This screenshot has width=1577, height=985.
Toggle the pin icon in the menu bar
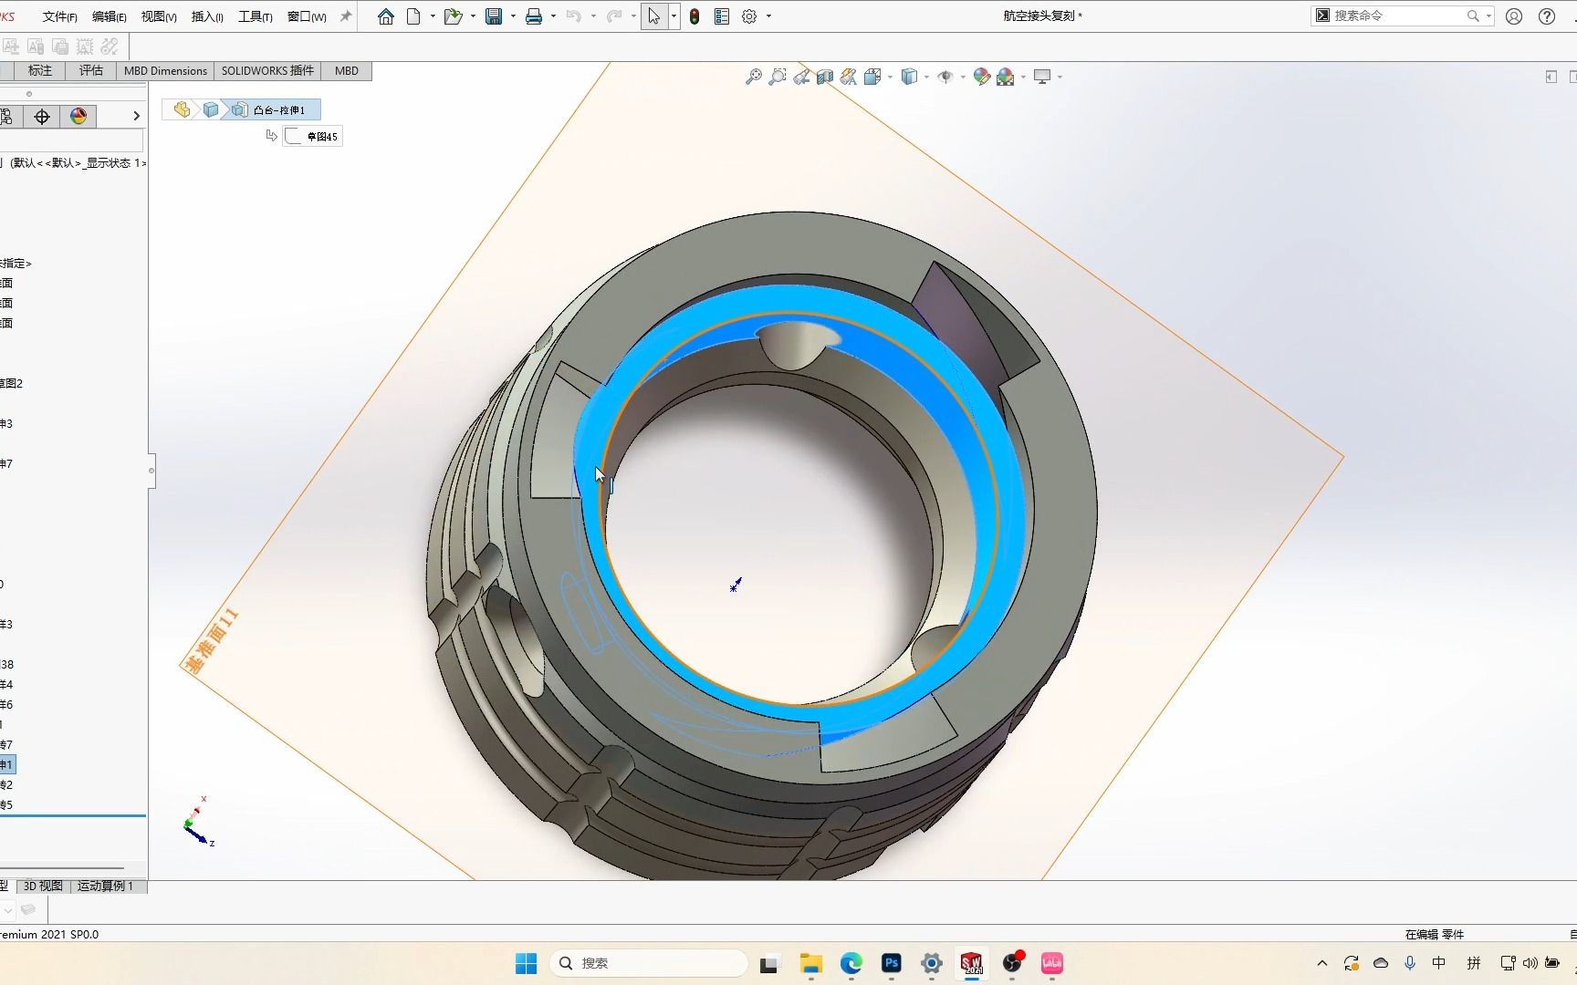[345, 16]
